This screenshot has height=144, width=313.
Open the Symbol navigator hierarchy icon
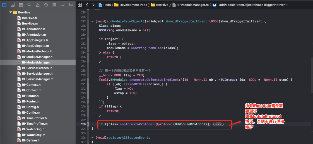coord(21,4)
